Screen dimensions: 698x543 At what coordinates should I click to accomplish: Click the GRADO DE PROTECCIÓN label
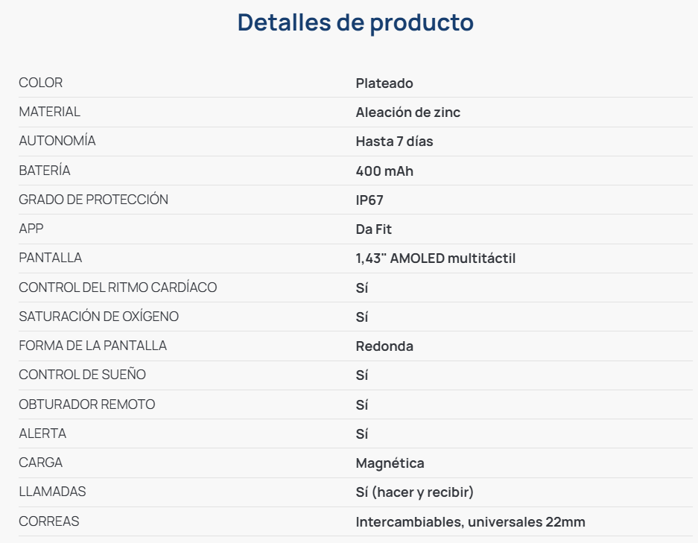click(94, 200)
